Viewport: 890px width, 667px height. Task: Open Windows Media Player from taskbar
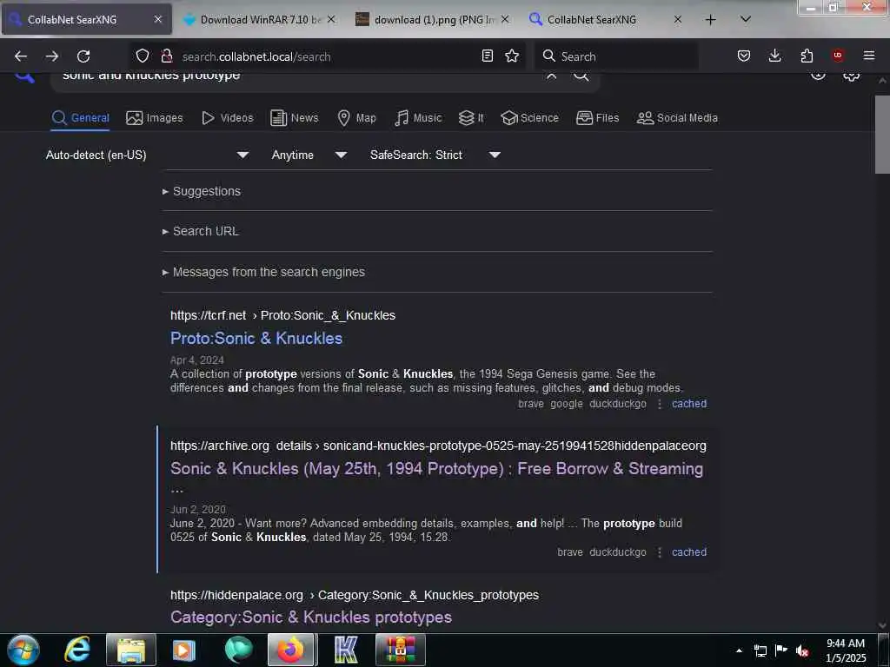click(x=184, y=650)
